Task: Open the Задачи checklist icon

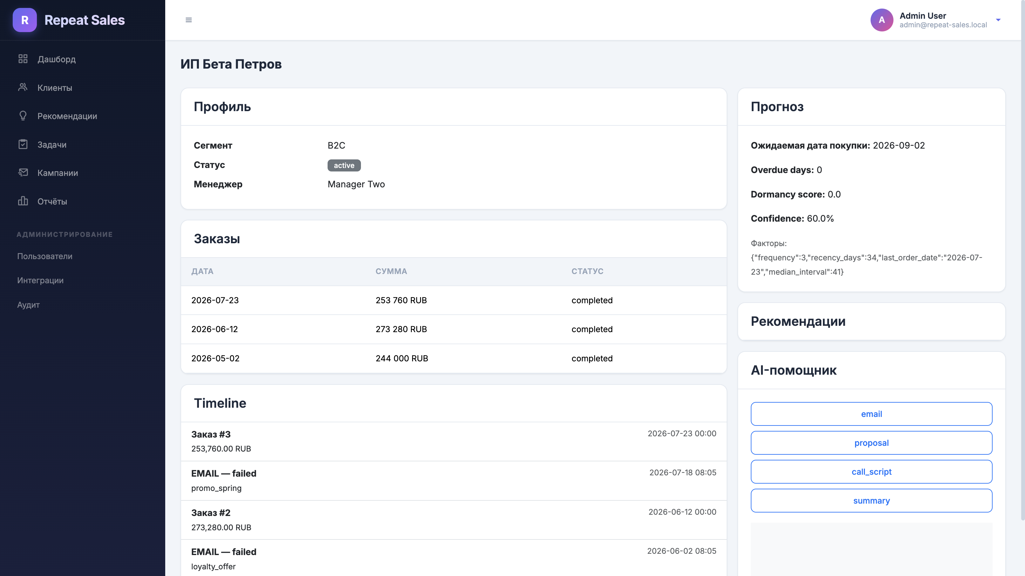Action: 23,144
